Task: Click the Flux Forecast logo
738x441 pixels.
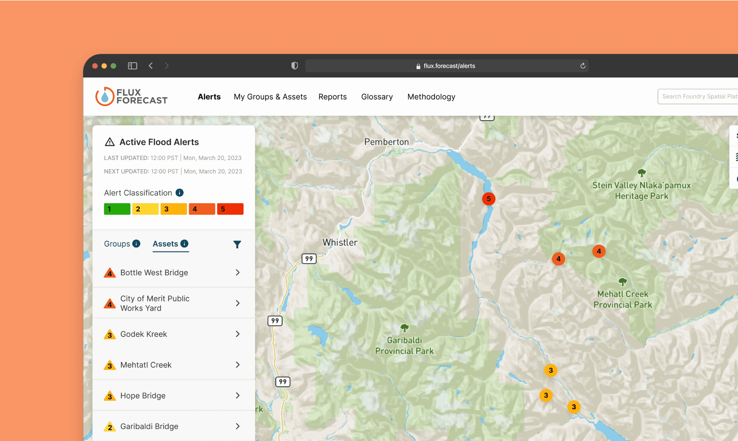Action: coord(131,96)
